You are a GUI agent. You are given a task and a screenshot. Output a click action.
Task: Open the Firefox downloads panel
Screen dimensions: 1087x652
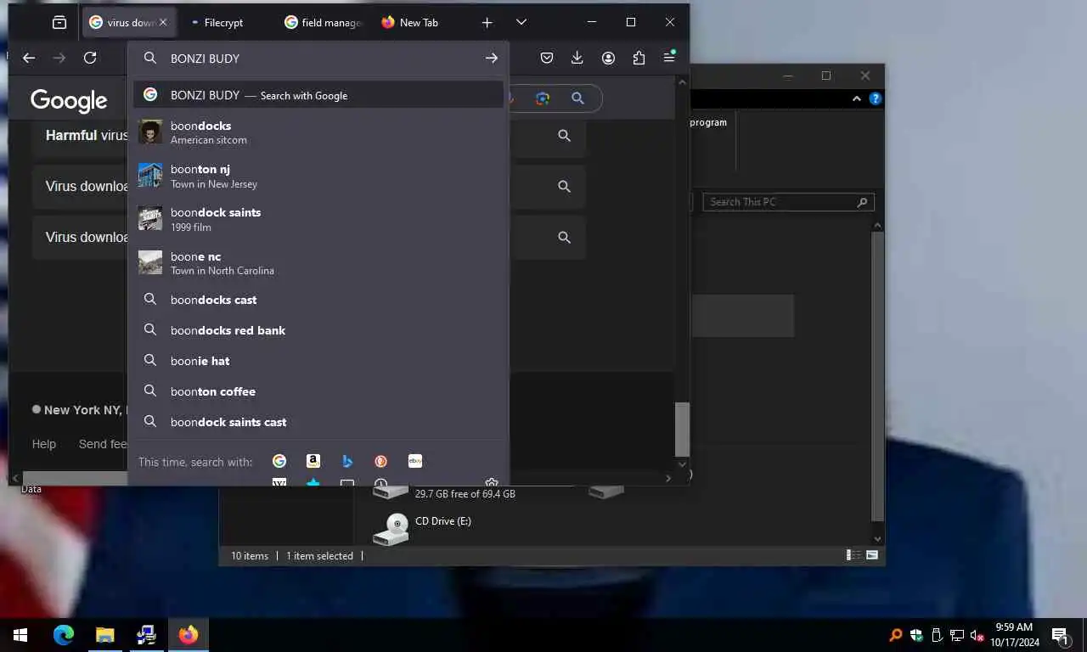pos(577,58)
